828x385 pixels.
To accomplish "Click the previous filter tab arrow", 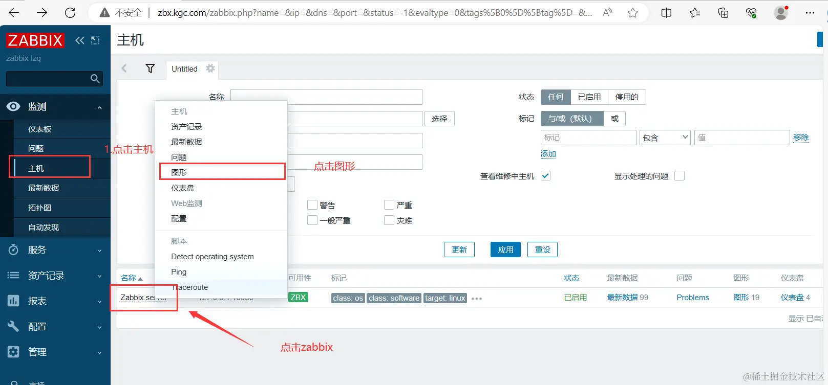I will pyautogui.click(x=124, y=68).
